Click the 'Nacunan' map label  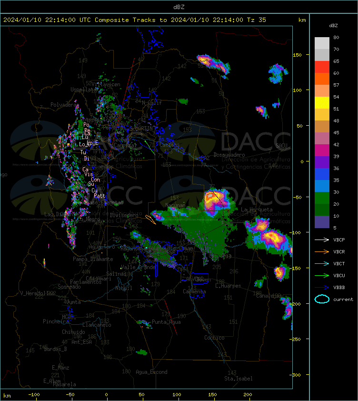(x=175, y=205)
